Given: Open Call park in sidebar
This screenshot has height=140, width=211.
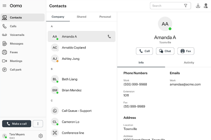Looking at the screenshot, I should coord(16,70).
